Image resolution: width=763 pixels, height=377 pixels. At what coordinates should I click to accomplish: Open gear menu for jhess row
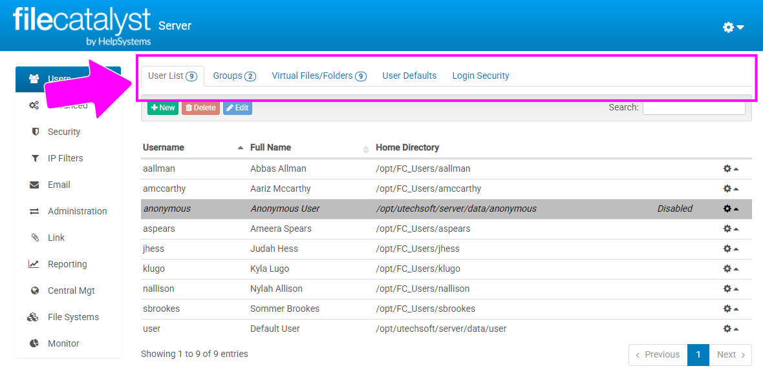(x=731, y=249)
